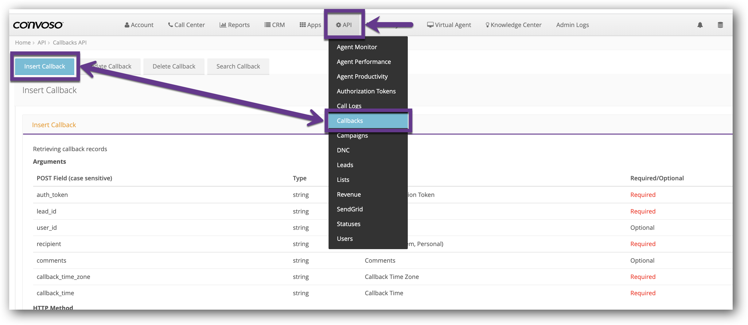The width and height of the screenshot is (748, 325).
Task: Open the CRM menu
Action: pos(275,25)
